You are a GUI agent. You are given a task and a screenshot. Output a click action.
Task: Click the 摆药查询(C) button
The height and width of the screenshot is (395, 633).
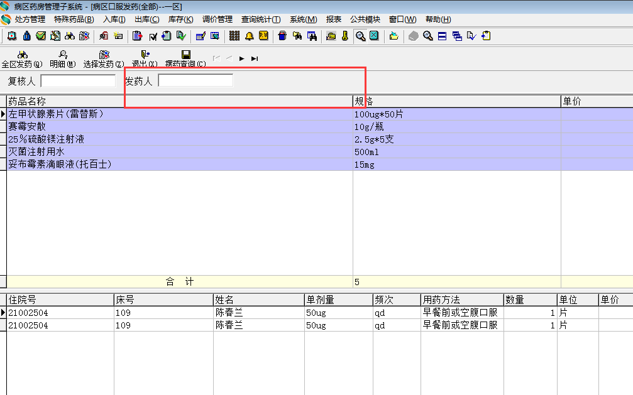(x=185, y=59)
